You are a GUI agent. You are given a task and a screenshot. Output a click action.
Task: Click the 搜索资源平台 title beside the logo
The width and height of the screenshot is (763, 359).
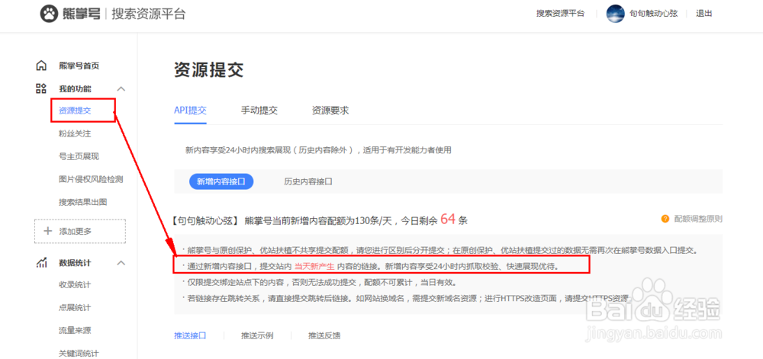[x=149, y=14]
